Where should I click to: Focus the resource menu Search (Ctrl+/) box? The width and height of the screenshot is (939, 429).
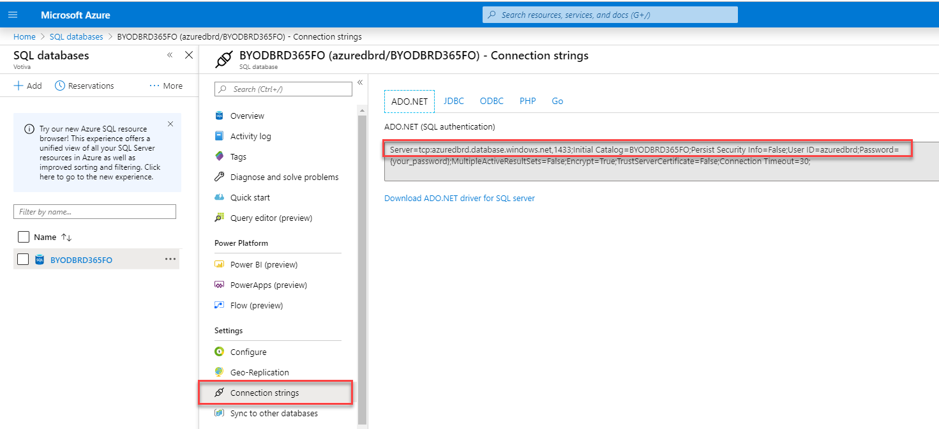[283, 89]
